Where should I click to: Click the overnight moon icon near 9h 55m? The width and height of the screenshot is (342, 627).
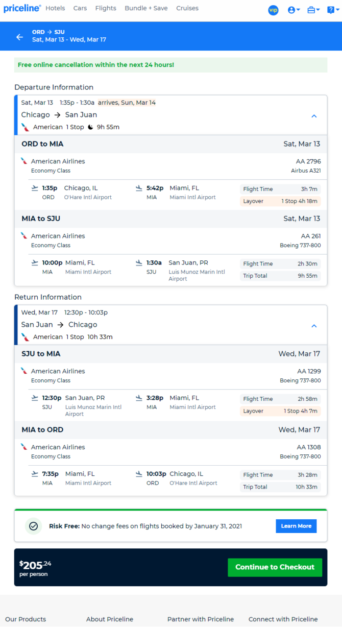pos(90,127)
